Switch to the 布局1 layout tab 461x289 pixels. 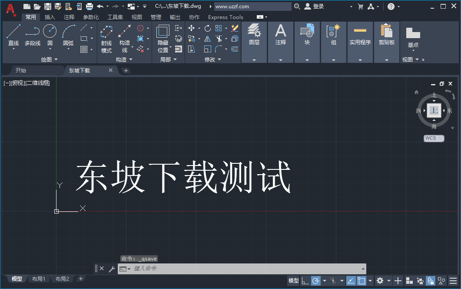tap(39, 279)
